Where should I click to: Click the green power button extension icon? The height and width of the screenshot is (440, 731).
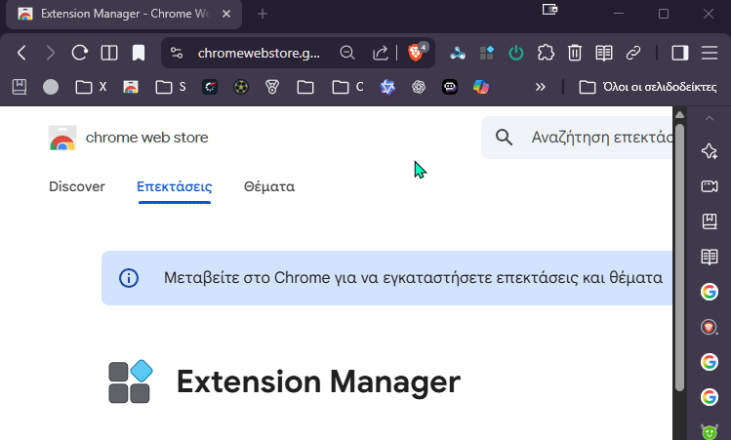click(x=516, y=53)
